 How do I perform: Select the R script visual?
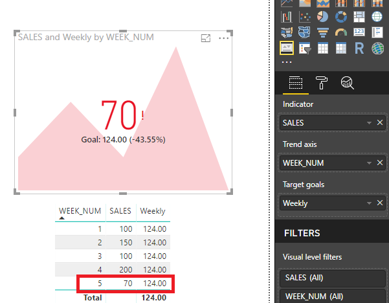[x=359, y=48]
